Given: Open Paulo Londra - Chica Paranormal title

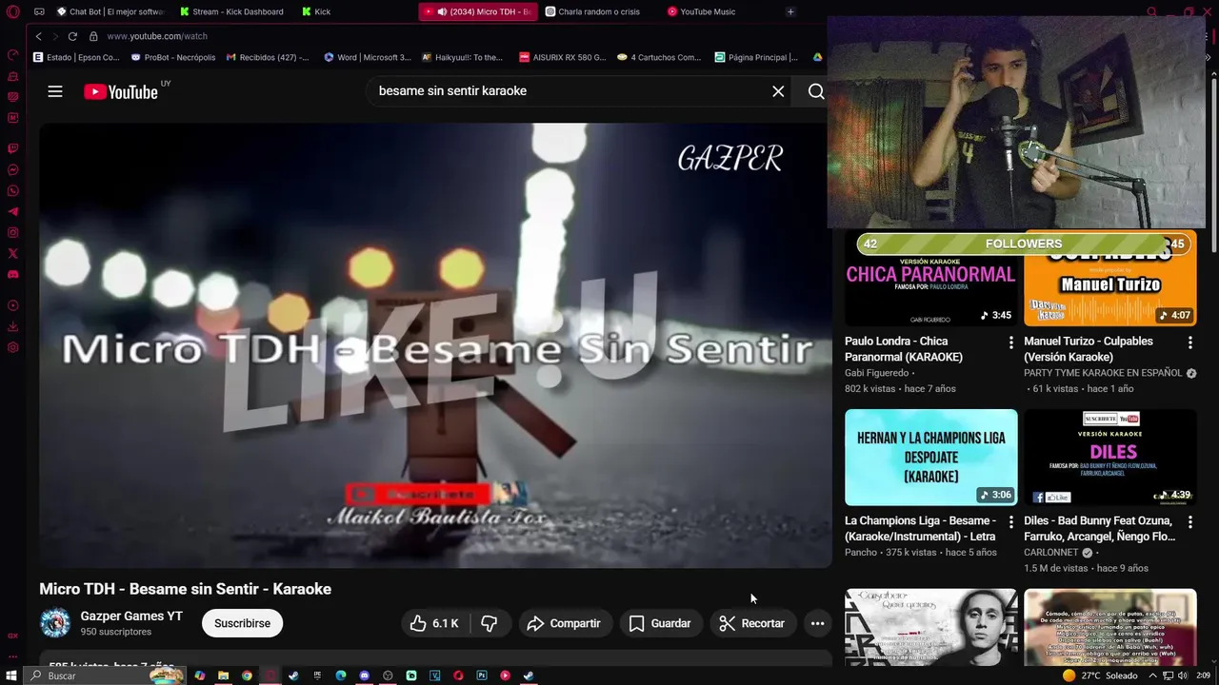Looking at the screenshot, I should click(x=904, y=349).
